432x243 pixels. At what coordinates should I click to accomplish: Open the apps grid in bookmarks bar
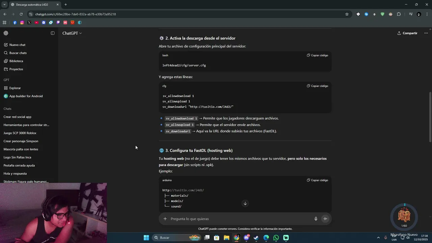pyautogui.click(x=4, y=23)
